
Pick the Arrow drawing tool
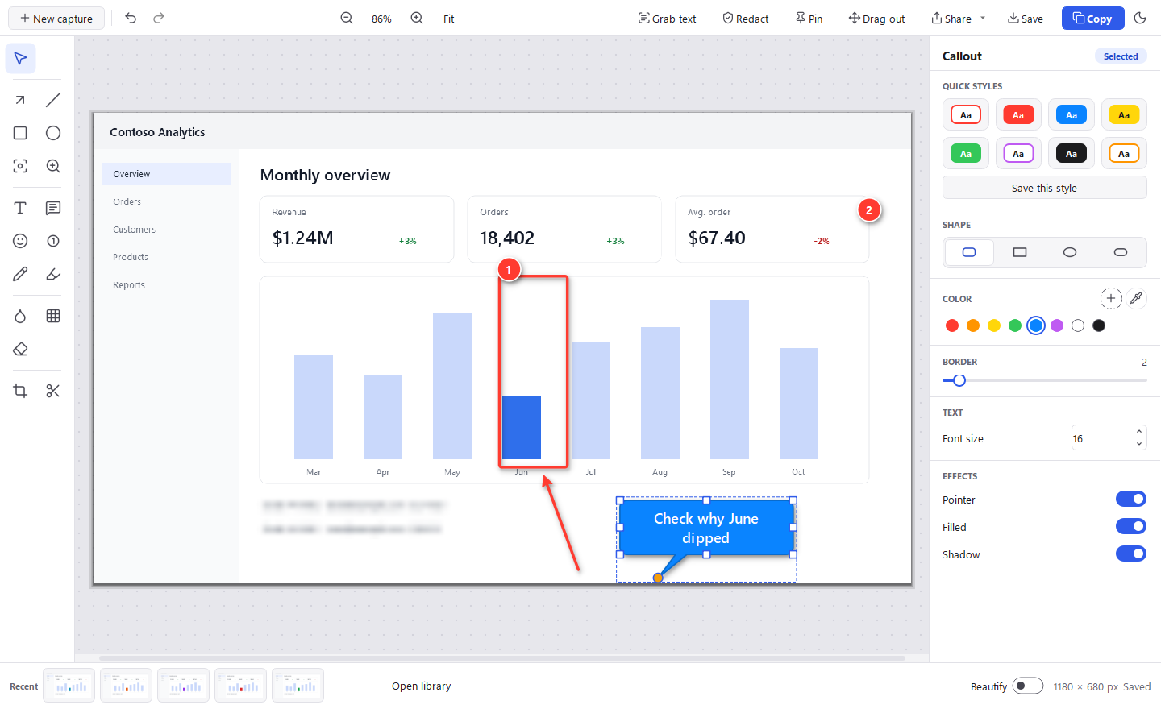pos(20,100)
